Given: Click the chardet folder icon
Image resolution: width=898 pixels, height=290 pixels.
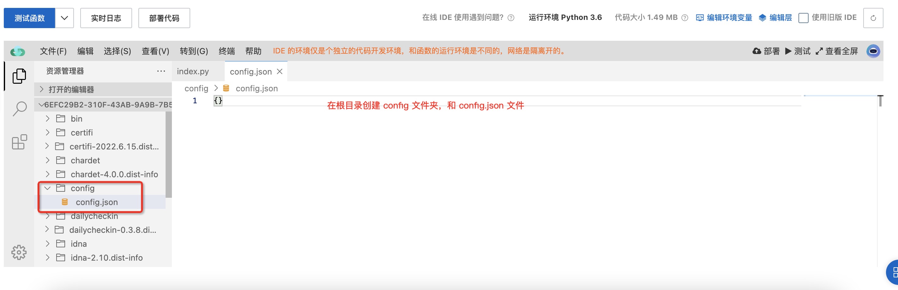Looking at the screenshot, I should pyautogui.click(x=61, y=160).
